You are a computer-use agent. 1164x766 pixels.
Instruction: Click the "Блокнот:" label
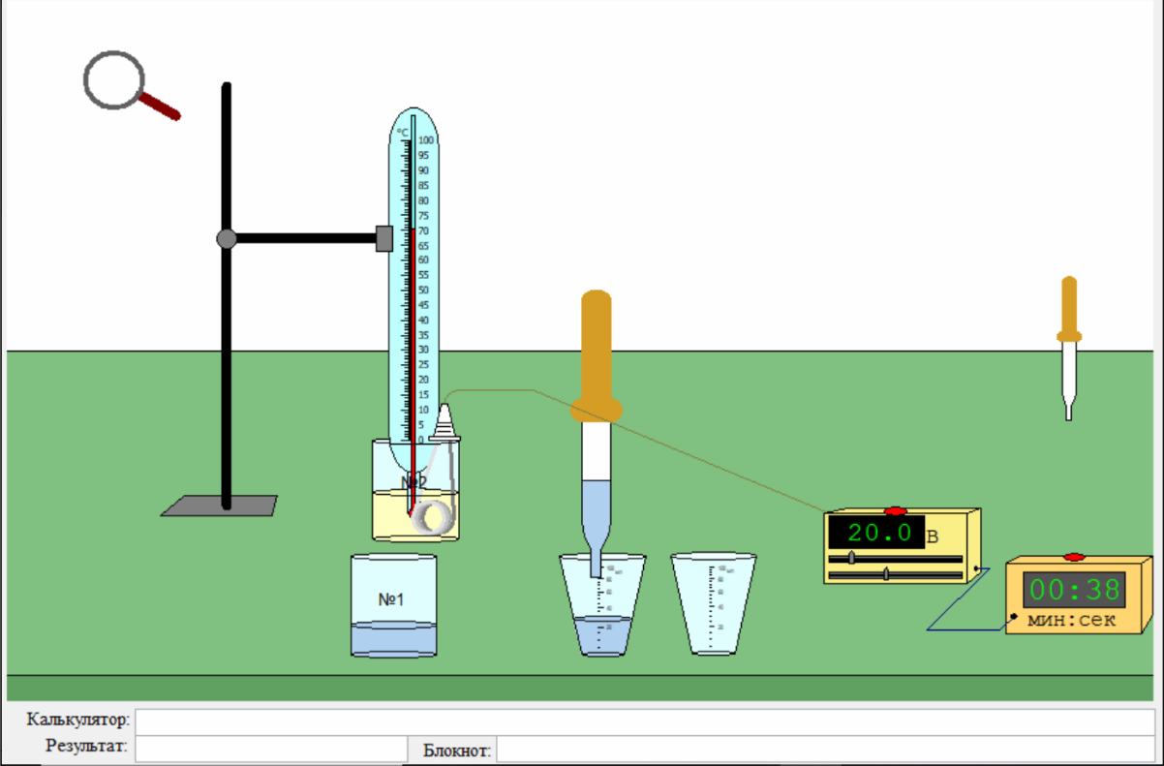(x=458, y=751)
